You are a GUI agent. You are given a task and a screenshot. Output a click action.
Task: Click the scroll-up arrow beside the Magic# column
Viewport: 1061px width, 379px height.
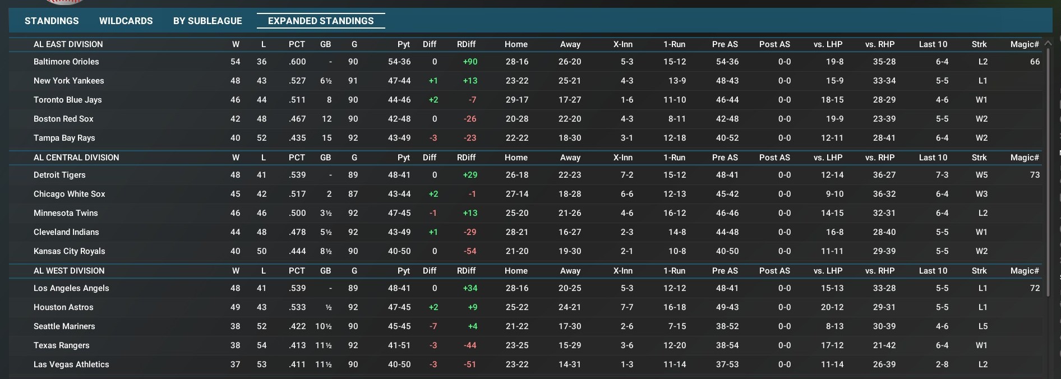(x=1048, y=43)
